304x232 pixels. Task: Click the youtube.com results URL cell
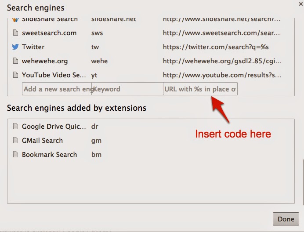222,75
